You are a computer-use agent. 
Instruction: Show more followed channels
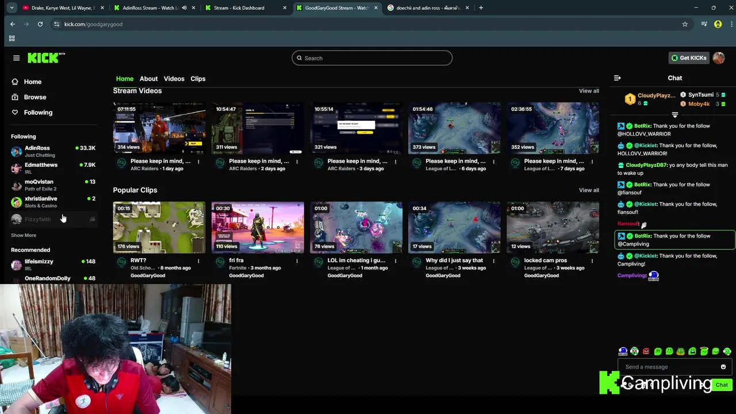(x=24, y=235)
